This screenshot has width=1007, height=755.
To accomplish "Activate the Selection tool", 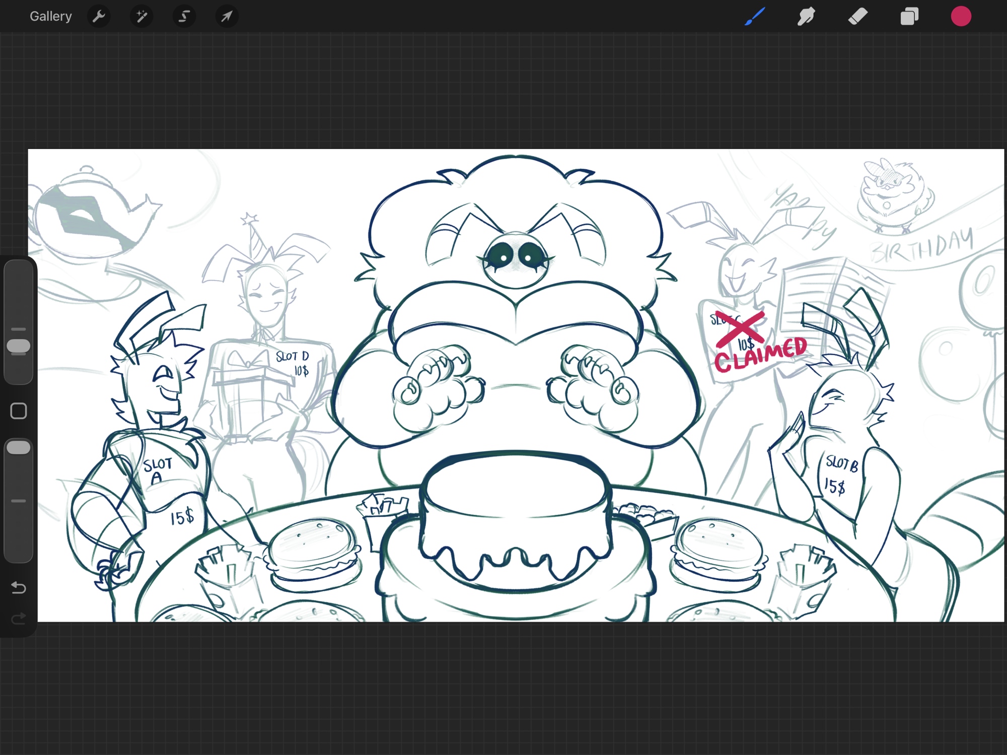I will pyautogui.click(x=184, y=17).
